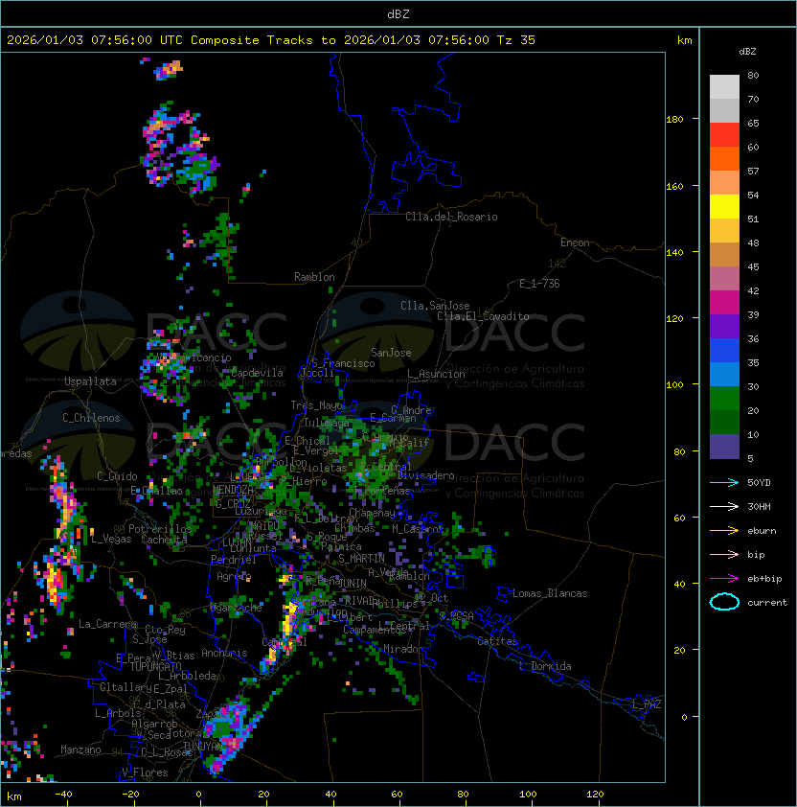Click the 160 tick on vertical axis
Viewport: 797px width, 807px height.
[674, 186]
